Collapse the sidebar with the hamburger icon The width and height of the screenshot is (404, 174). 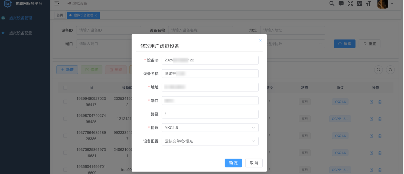[57, 4]
